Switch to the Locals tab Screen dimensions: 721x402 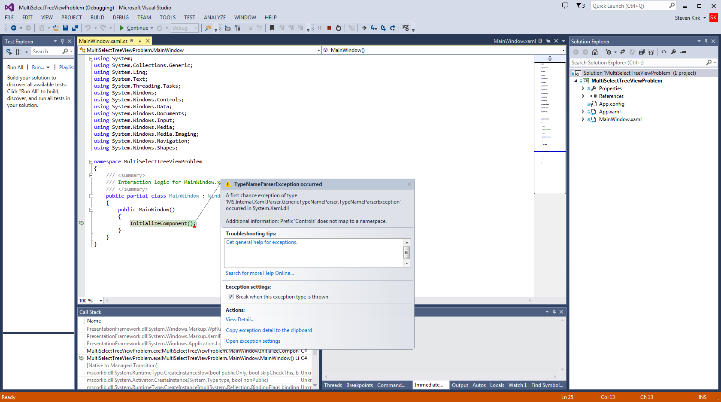click(x=497, y=385)
